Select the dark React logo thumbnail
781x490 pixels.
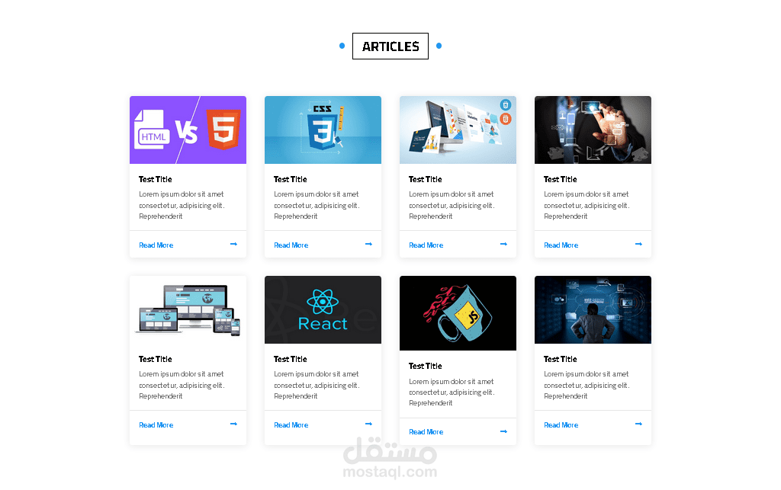click(x=323, y=310)
